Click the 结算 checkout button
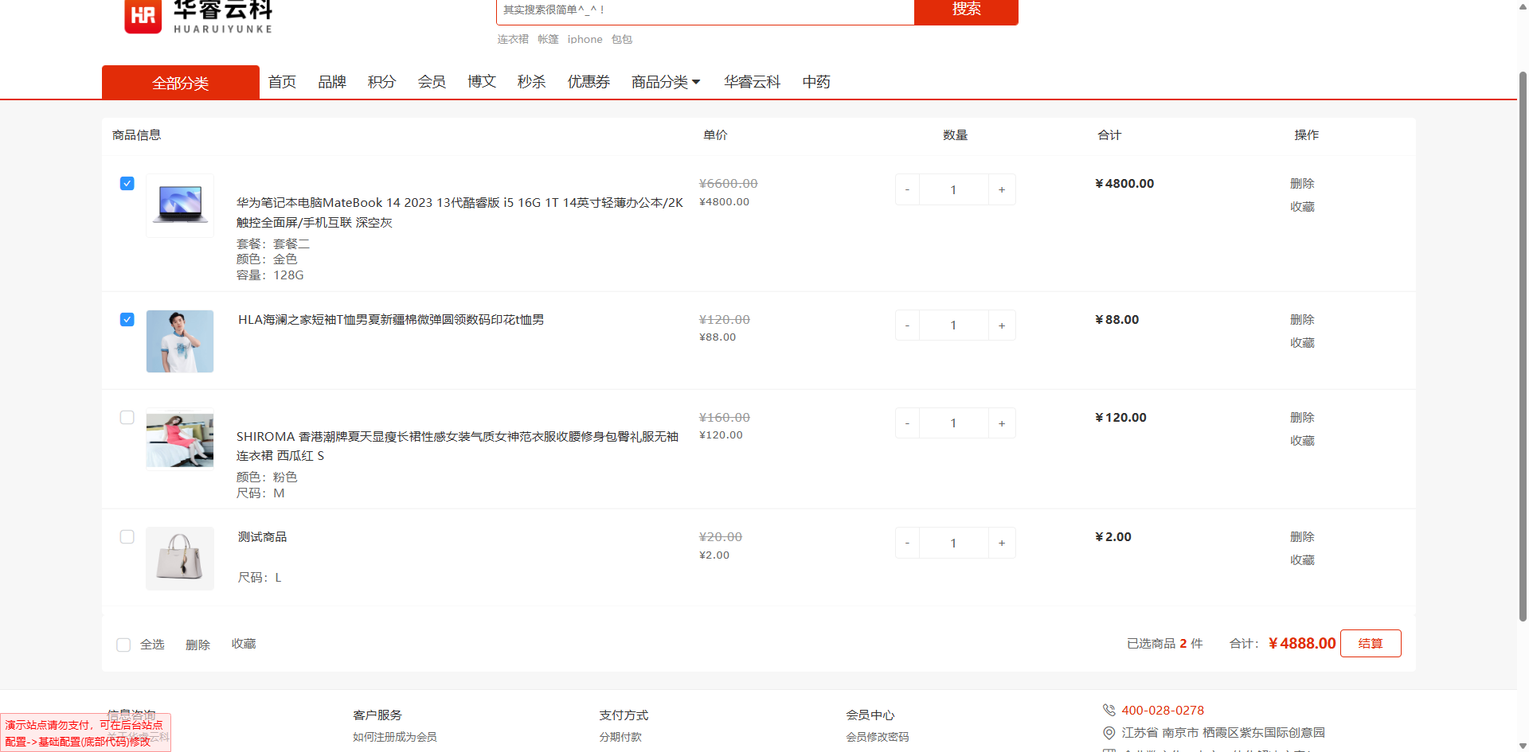The image size is (1529, 752). (1370, 643)
